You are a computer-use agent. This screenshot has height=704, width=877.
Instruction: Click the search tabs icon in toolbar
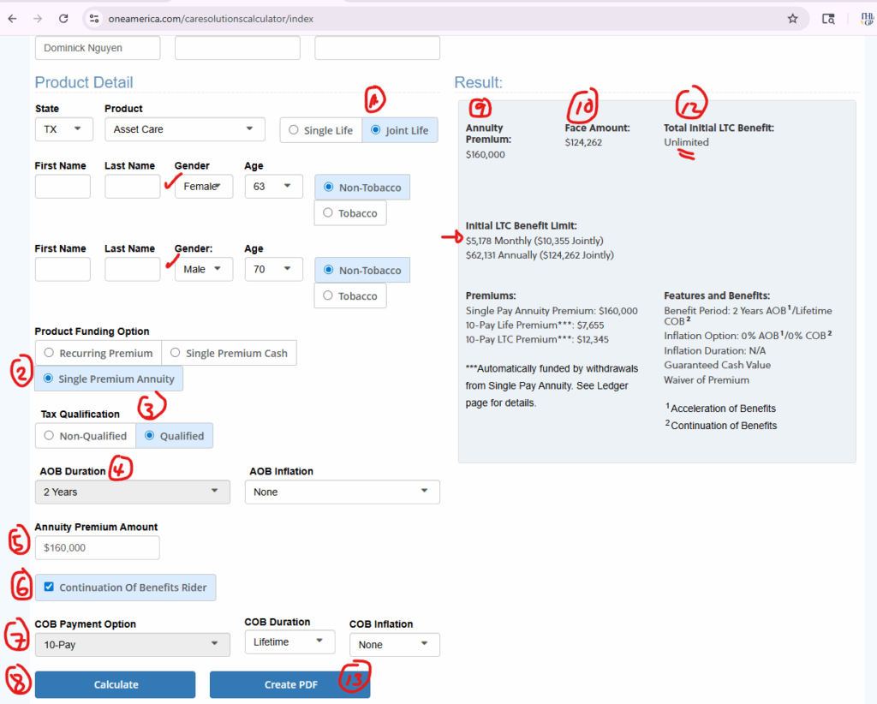[x=828, y=18]
